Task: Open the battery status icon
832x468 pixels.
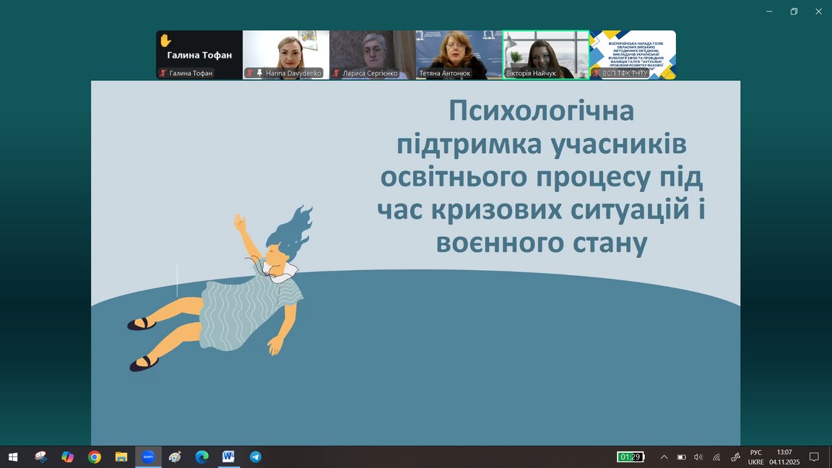Action: coord(681,456)
